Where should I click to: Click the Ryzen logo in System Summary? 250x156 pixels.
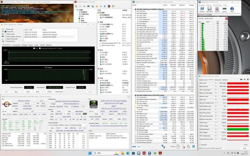[x=7, y=105]
